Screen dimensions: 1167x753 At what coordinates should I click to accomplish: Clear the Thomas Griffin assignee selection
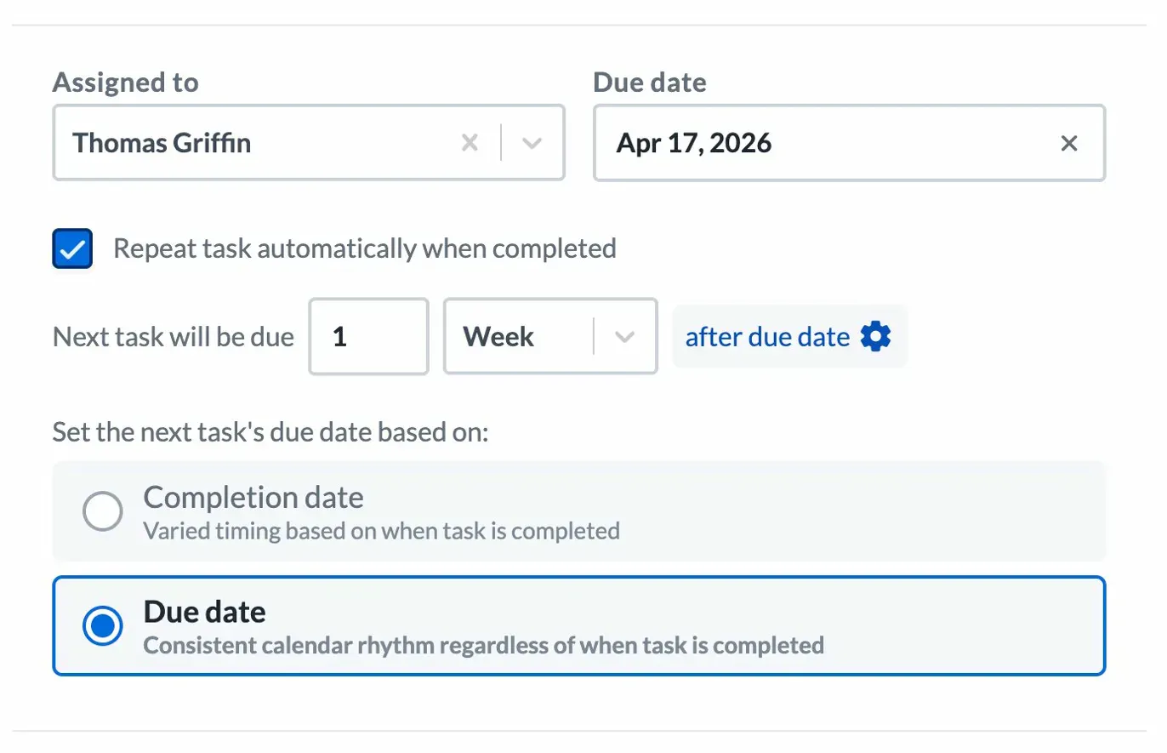[470, 143]
